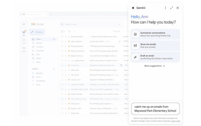
Task: Add a new label with the plus icon
Action: tap(54, 69)
